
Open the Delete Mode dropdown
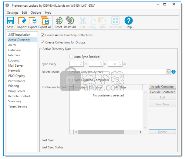coord(168,72)
